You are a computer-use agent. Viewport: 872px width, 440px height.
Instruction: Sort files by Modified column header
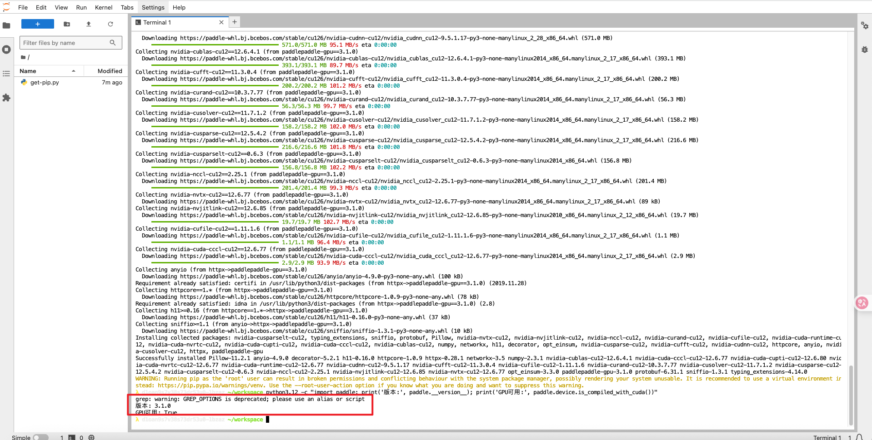tap(110, 71)
